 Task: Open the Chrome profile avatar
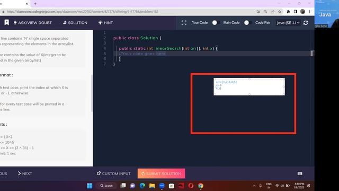302,12
